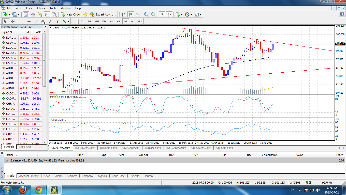Select the Cursor arrow tool
The image size is (346, 195).
coord(5,21)
